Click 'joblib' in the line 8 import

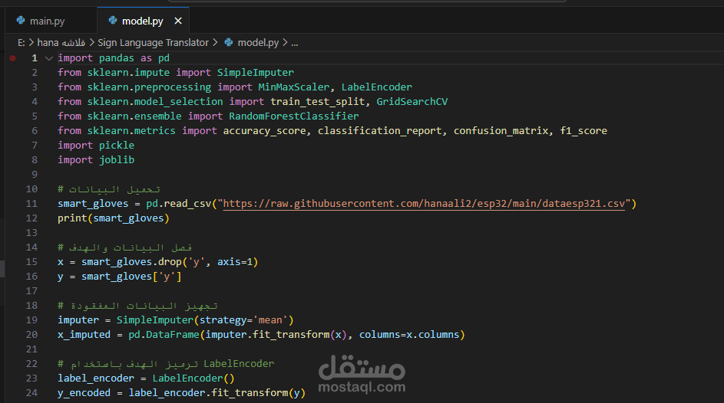click(x=117, y=160)
